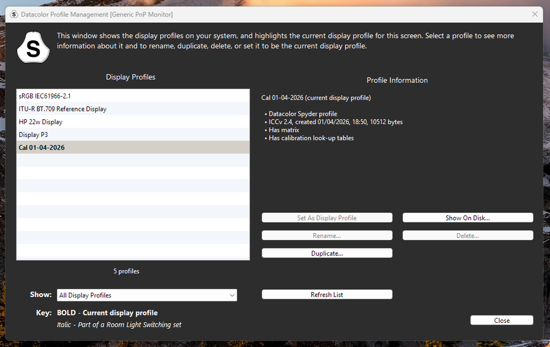The height and width of the screenshot is (347, 550).
Task: Click the Show On Disk button
Action: [x=467, y=218]
